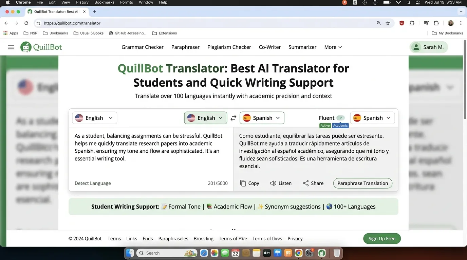Open Control Center in menu bar
Viewport: 467px width, 260px height.
[418, 2]
